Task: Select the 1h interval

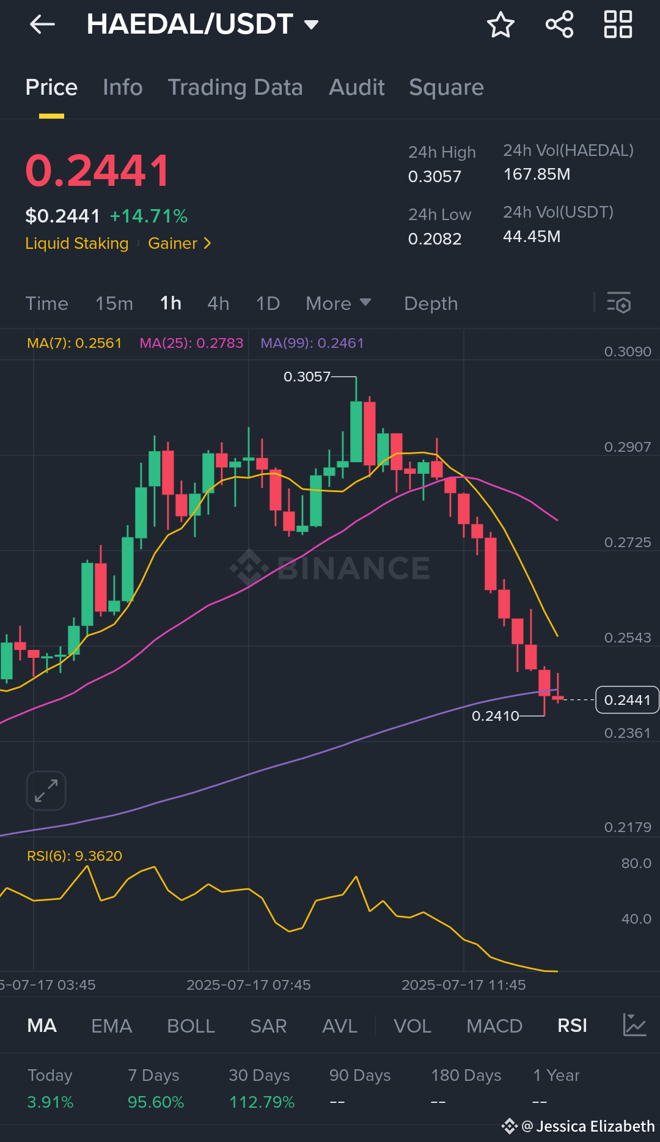Action: [170, 303]
